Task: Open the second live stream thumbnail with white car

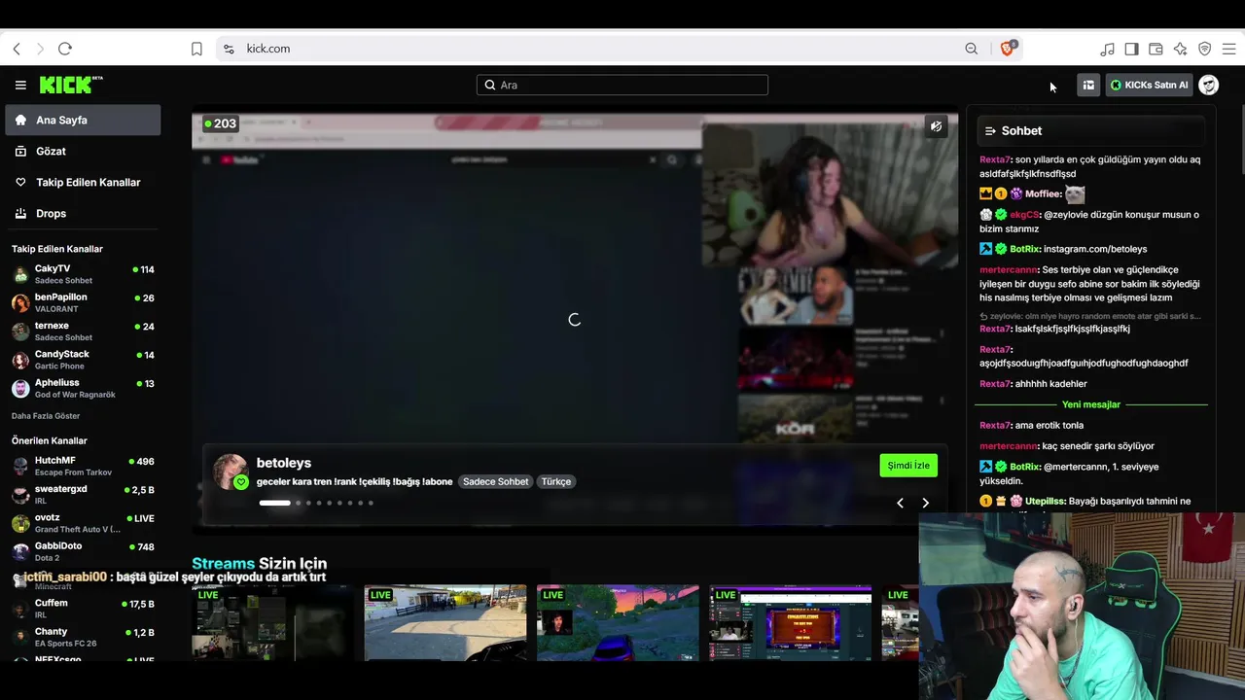Action: click(x=445, y=623)
